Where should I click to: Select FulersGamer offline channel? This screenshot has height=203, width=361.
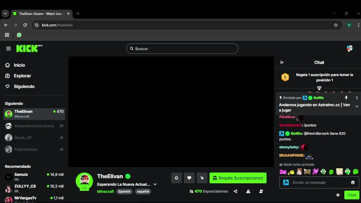click(x=34, y=149)
